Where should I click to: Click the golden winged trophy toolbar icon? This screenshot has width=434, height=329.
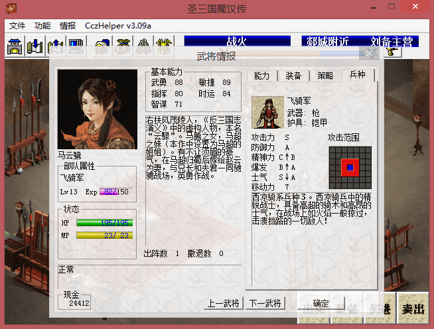[x=165, y=46]
